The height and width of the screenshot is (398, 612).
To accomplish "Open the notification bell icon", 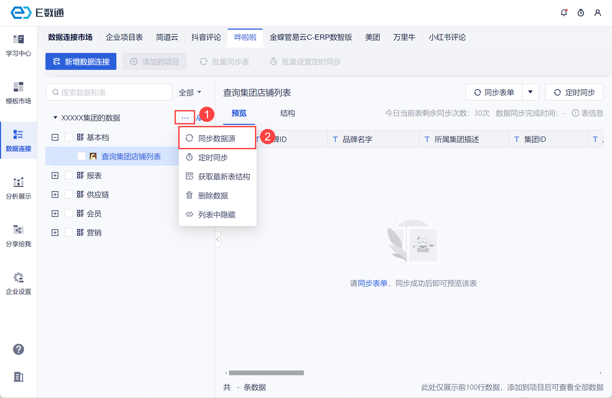I will tap(564, 13).
